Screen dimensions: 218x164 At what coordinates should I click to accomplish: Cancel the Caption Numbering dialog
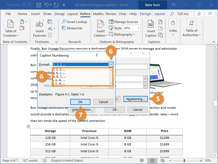(x=103, y=102)
